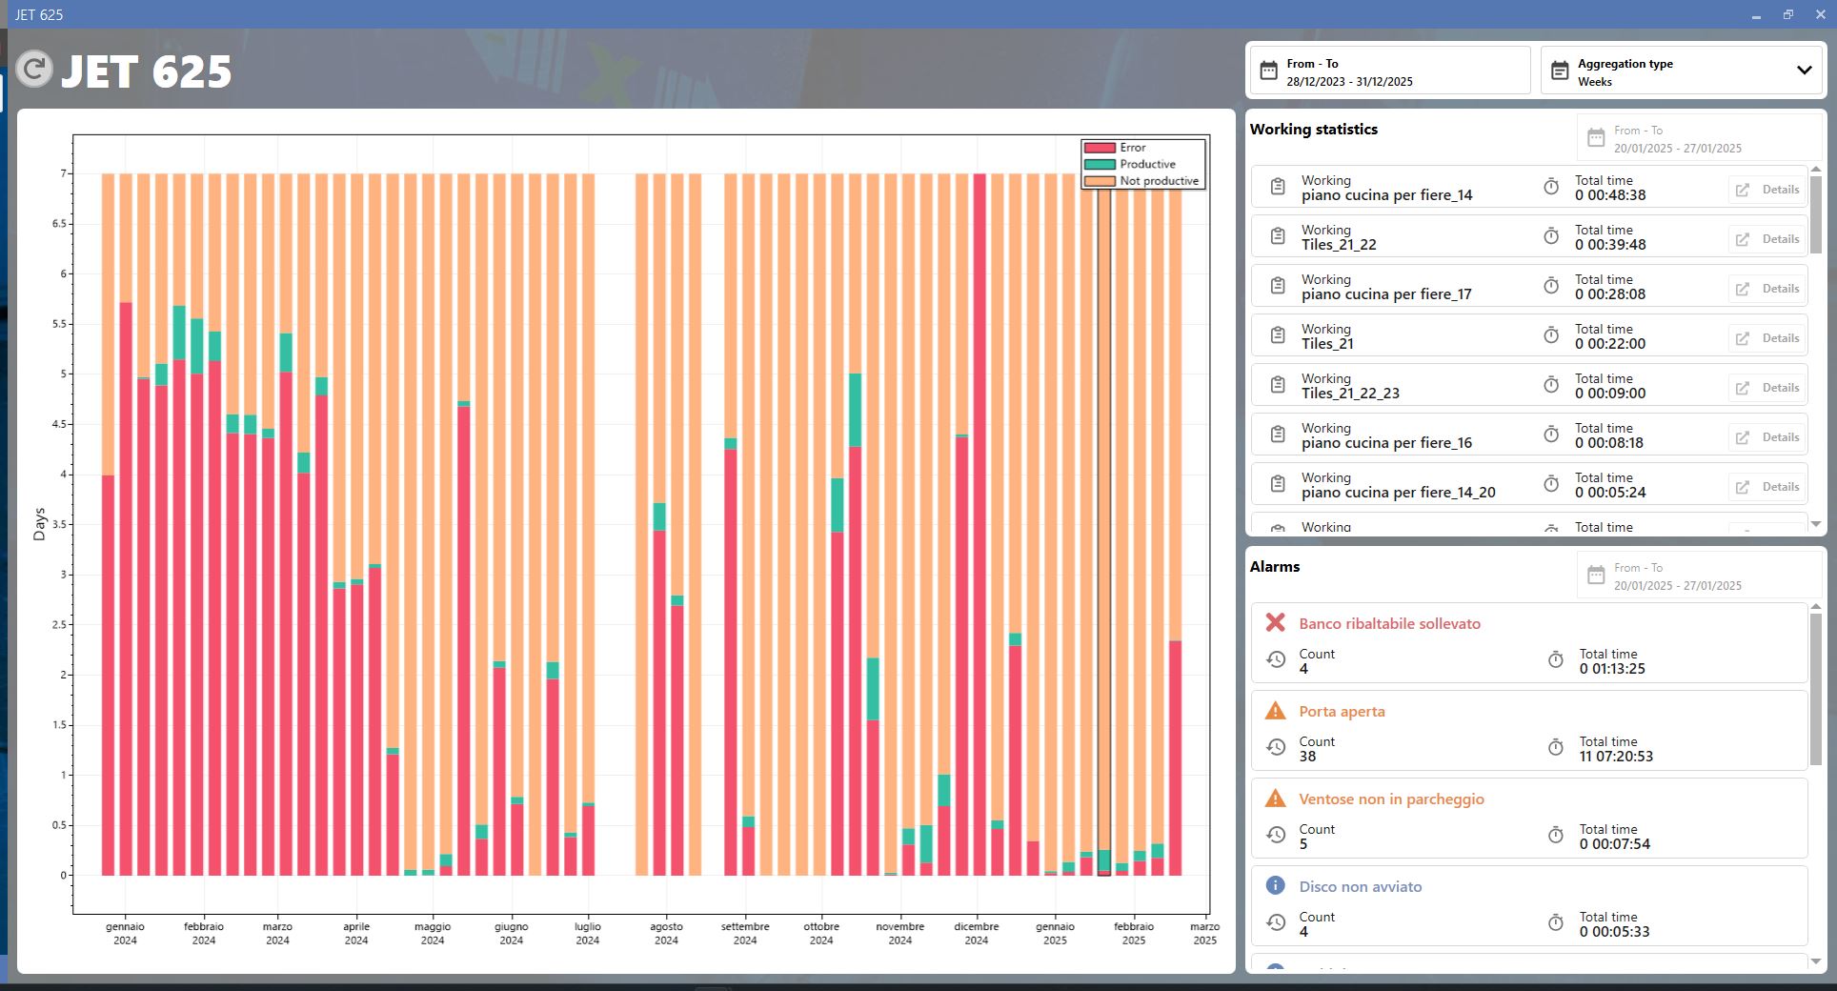Open Details for piano cucina per fiere_14_20

click(x=1767, y=486)
